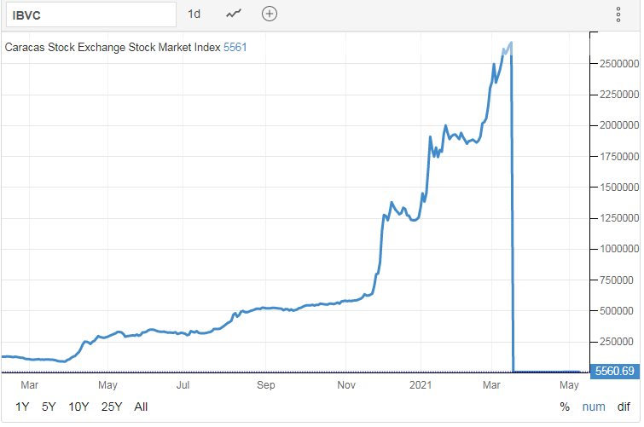Click the Sep x-axis label
This screenshot has height=427, width=644.
tap(266, 385)
